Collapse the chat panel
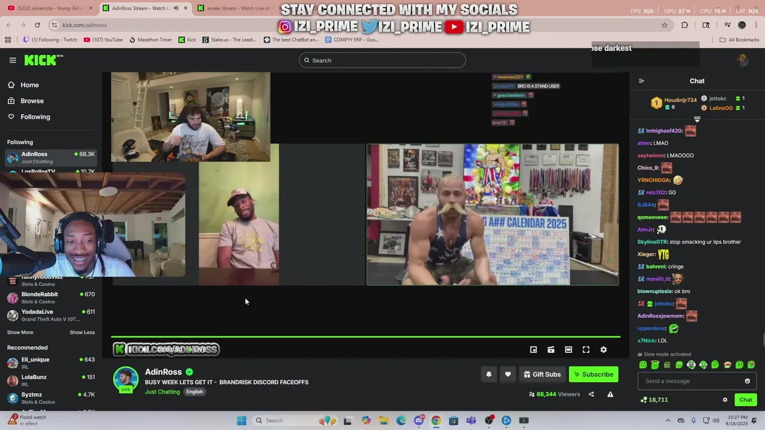Viewport: 765px width, 430px height. (641, 81)
